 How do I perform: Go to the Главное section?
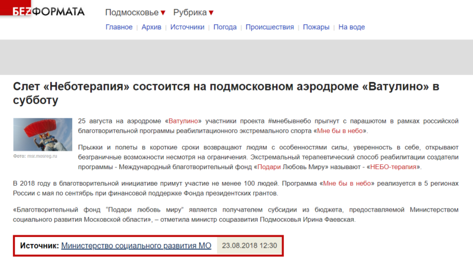tap(119, 27)
